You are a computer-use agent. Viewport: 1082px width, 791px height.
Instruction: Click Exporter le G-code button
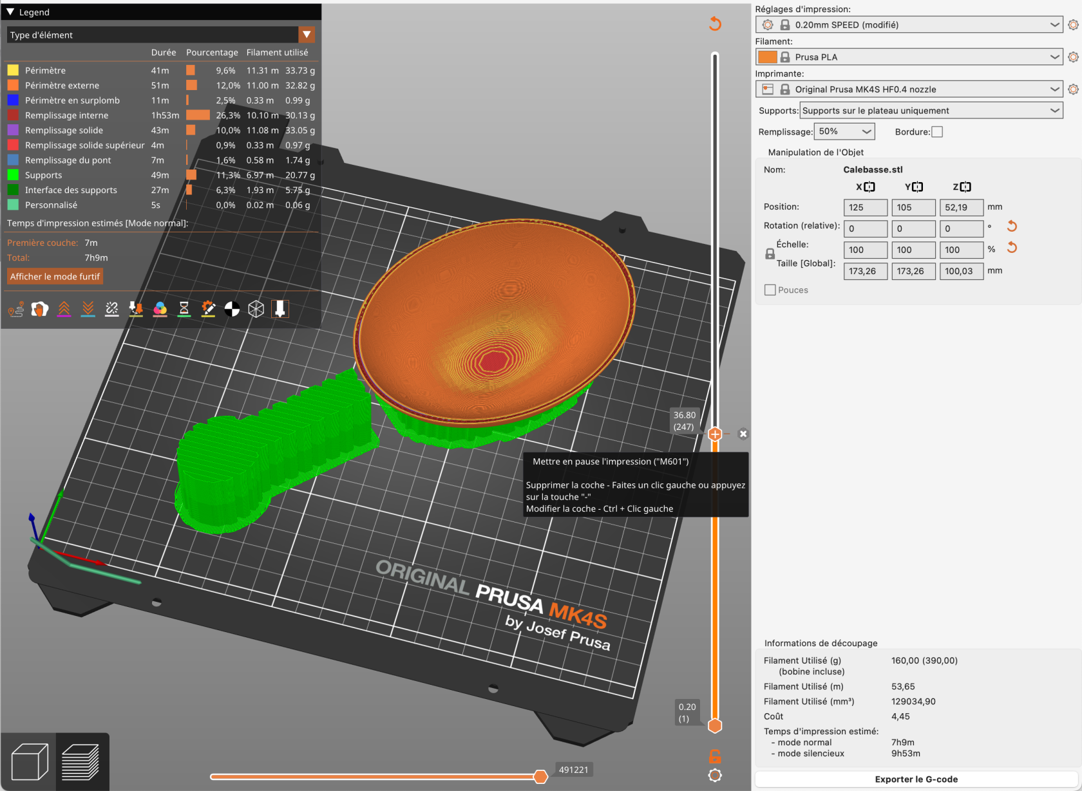point(916,779)
